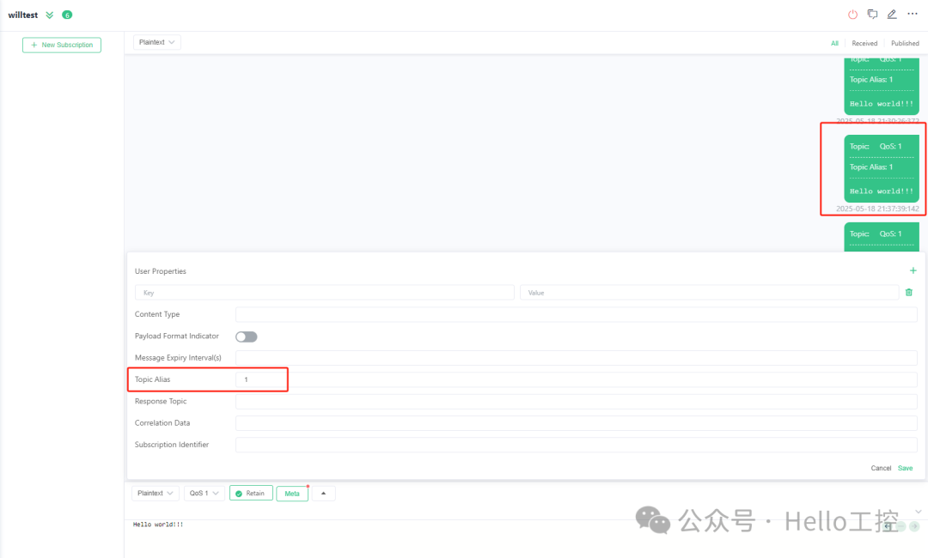Open the QoS 1 dropdown
Viewport: 928px width, 558px height.
pos(205,493)
